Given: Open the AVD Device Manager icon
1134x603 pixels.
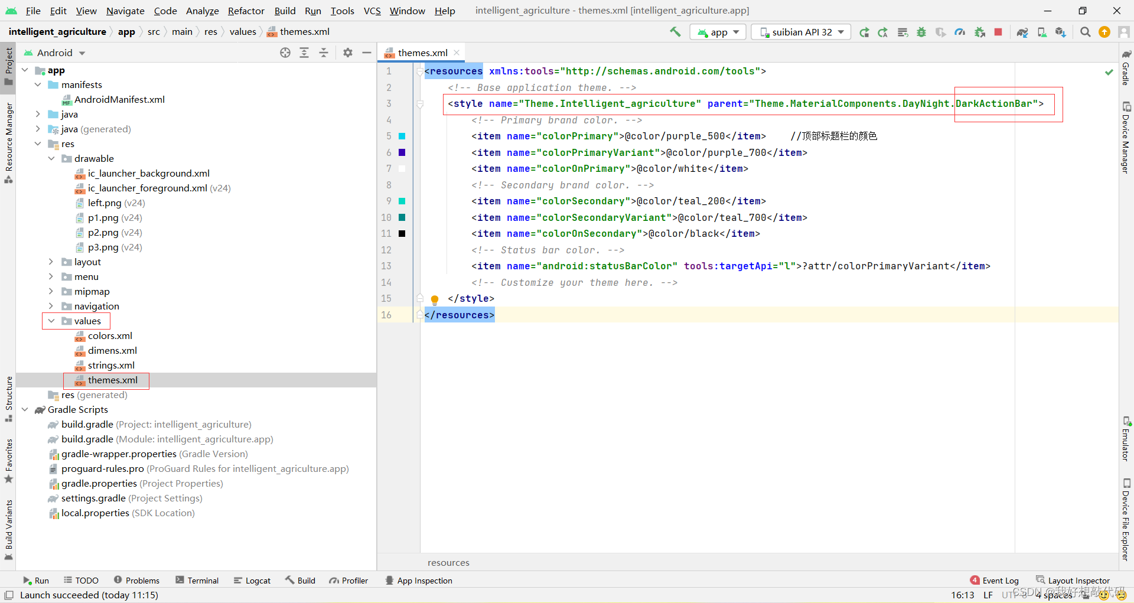Looking at the screenshot, I should pyautogui.click(x=1042, y=32).
